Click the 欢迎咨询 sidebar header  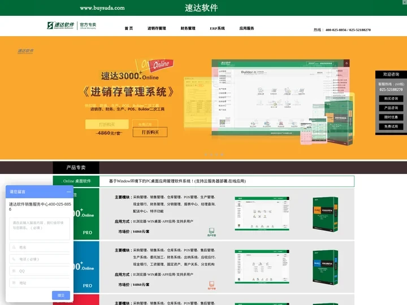(x=391, y=75)
